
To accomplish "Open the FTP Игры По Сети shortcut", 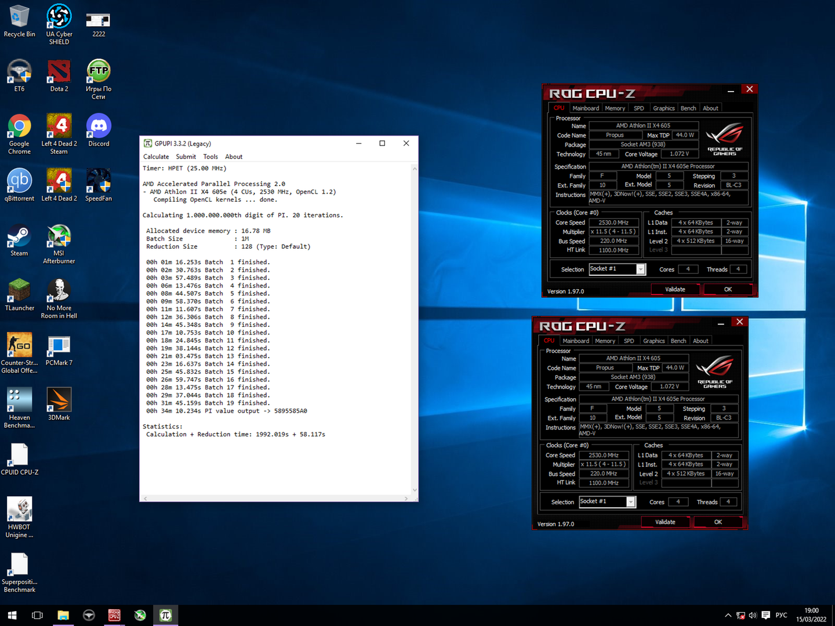I will [99, 79].
